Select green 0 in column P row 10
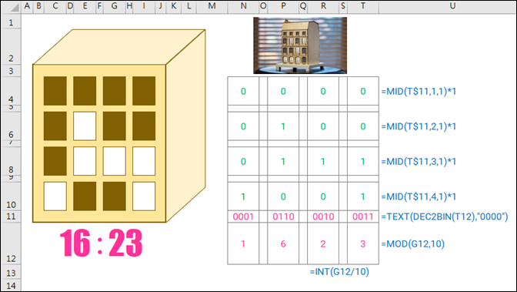The width and height of the screenshot is (517, 292). click(x=283, y=196)
